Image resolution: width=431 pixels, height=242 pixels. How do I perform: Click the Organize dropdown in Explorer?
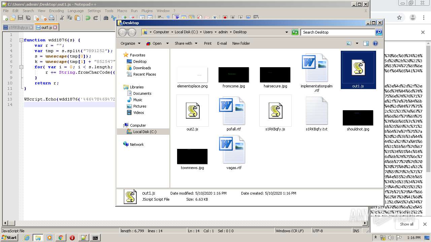coord(130,43)
